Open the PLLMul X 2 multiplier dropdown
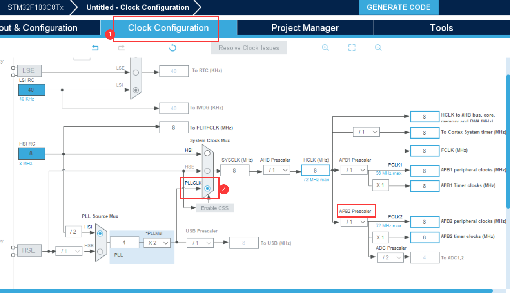The height and width of the screenshot is (295, 510). coord(157,243)
